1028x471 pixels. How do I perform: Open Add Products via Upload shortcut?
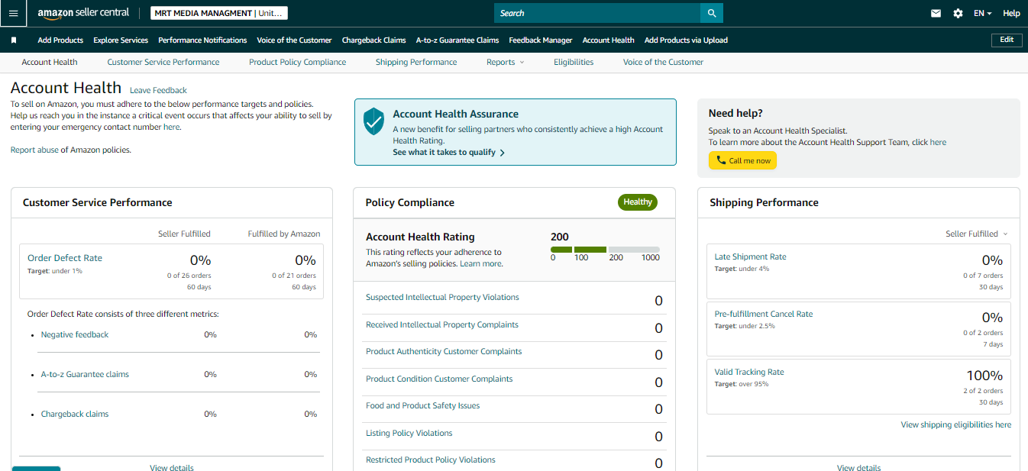(x=686, y=40)
